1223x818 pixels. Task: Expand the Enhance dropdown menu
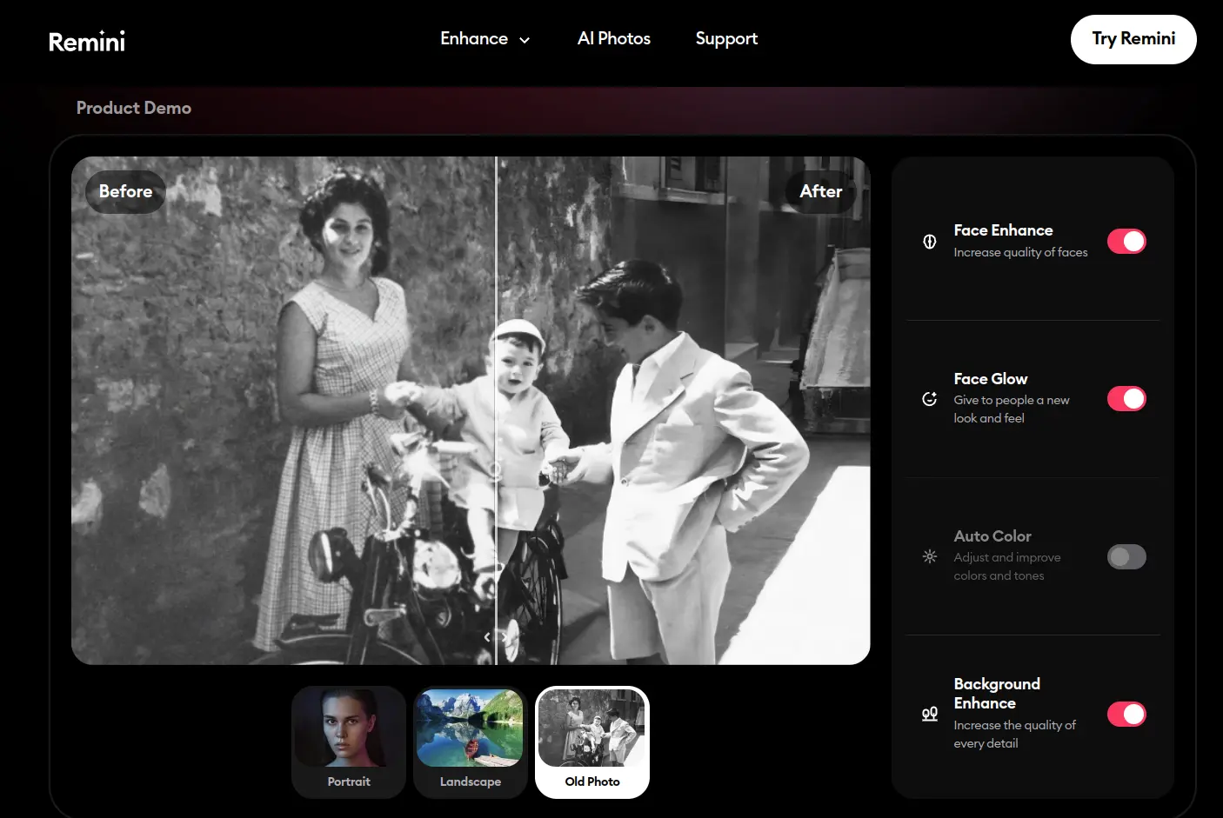[x=474, y=39]
